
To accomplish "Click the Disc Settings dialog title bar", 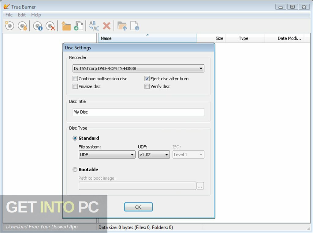I will (139, 48).
